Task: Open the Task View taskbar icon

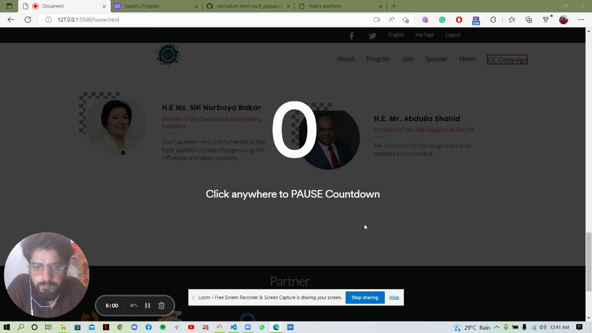Action: [48, 327]
